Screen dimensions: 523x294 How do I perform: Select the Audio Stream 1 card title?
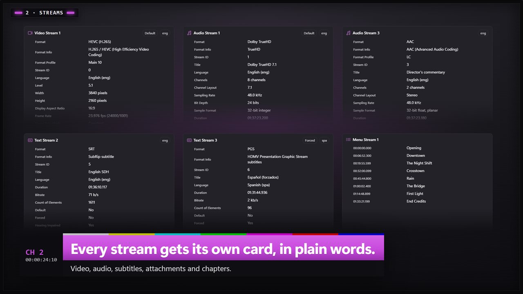207,33
